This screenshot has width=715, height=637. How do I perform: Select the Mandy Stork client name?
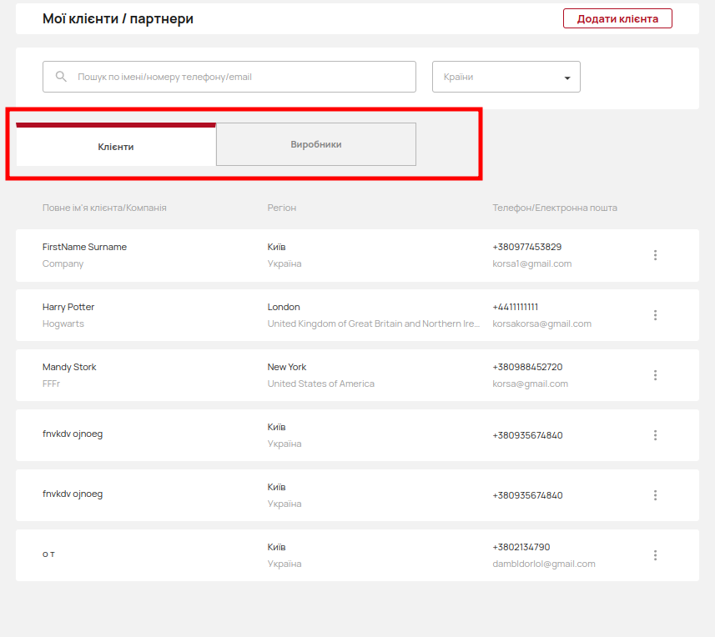[69, 367]
